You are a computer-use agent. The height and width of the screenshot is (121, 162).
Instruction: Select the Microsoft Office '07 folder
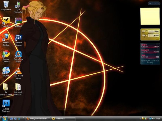[18, 89]
